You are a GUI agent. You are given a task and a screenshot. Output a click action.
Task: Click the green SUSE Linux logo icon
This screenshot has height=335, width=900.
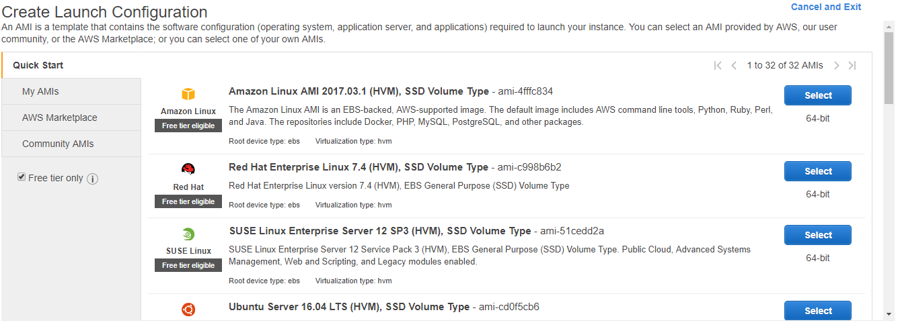(188, 234)
